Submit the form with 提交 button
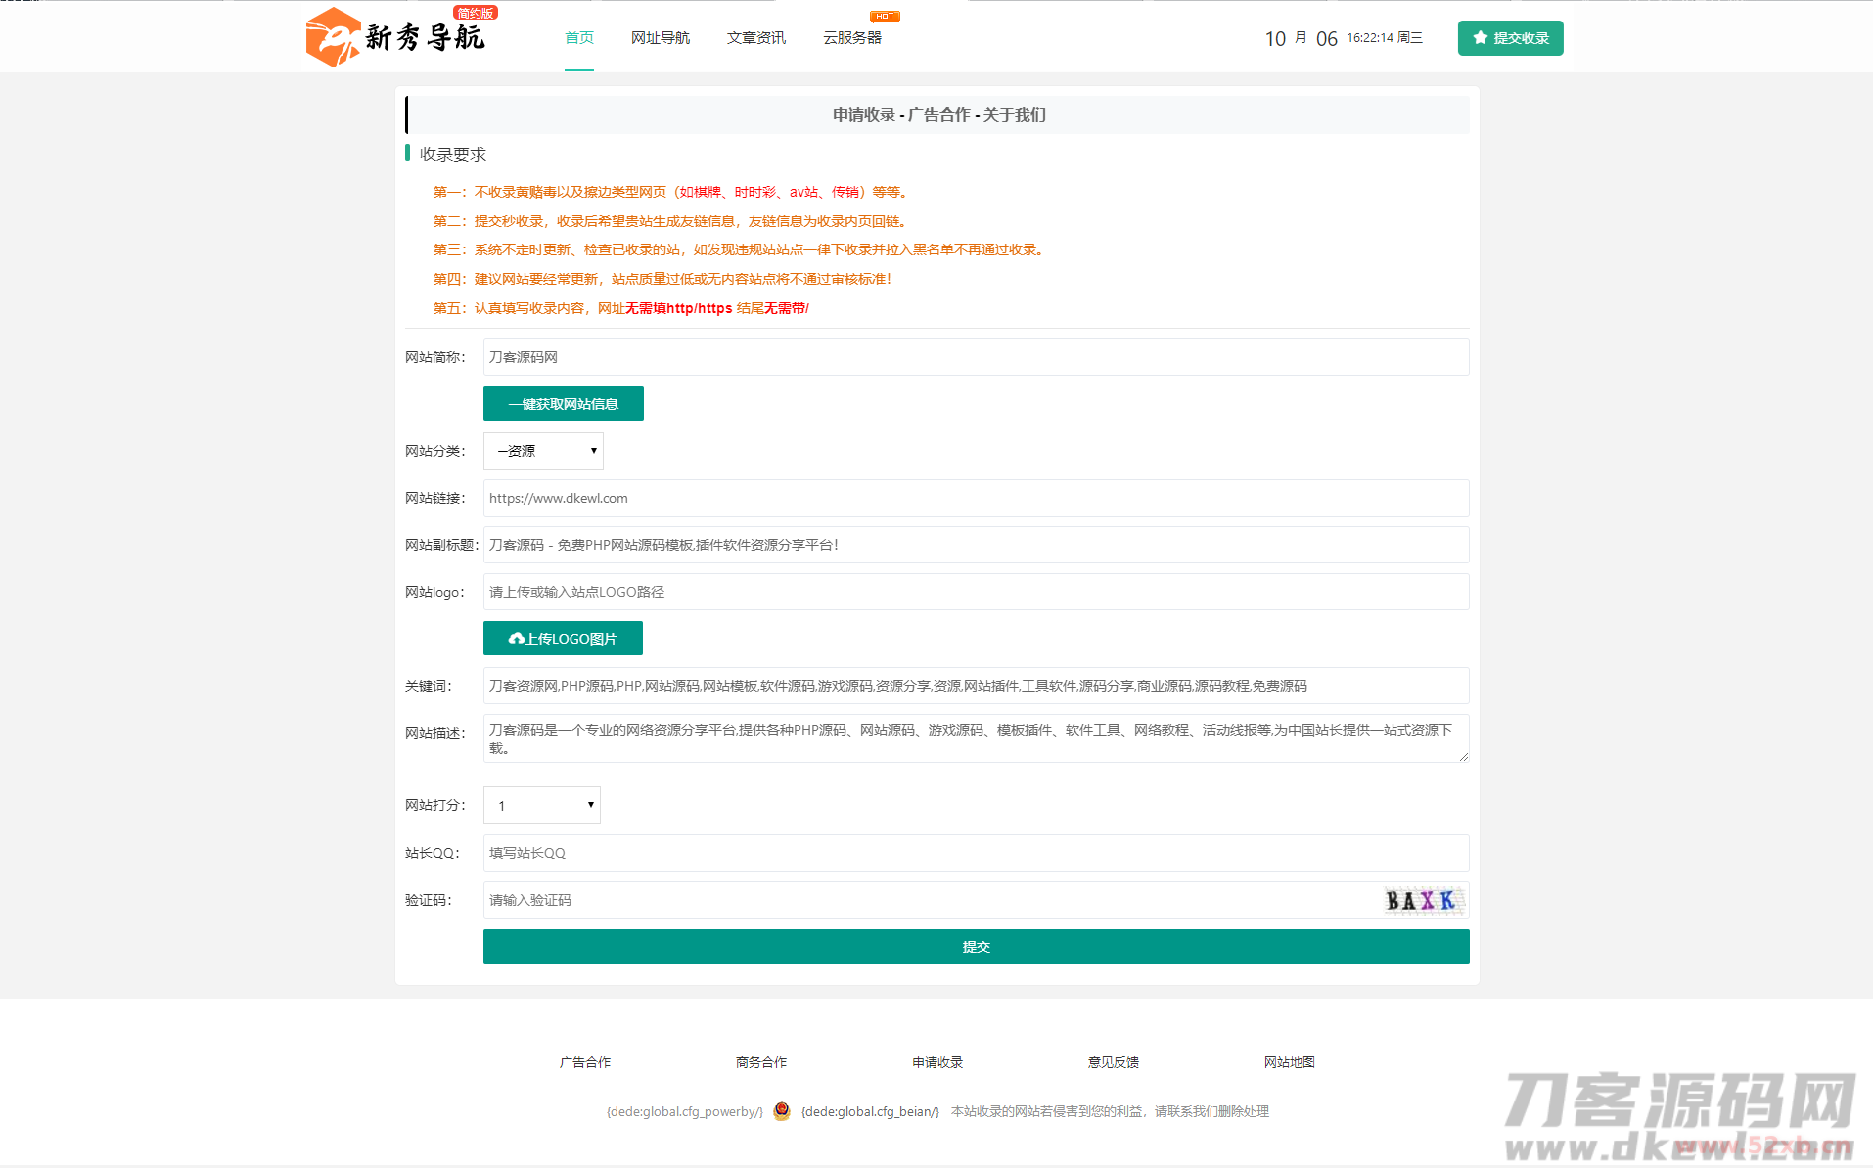Screen dimensions: 1873x1168 pyautogui.click(x=976, y=947)
